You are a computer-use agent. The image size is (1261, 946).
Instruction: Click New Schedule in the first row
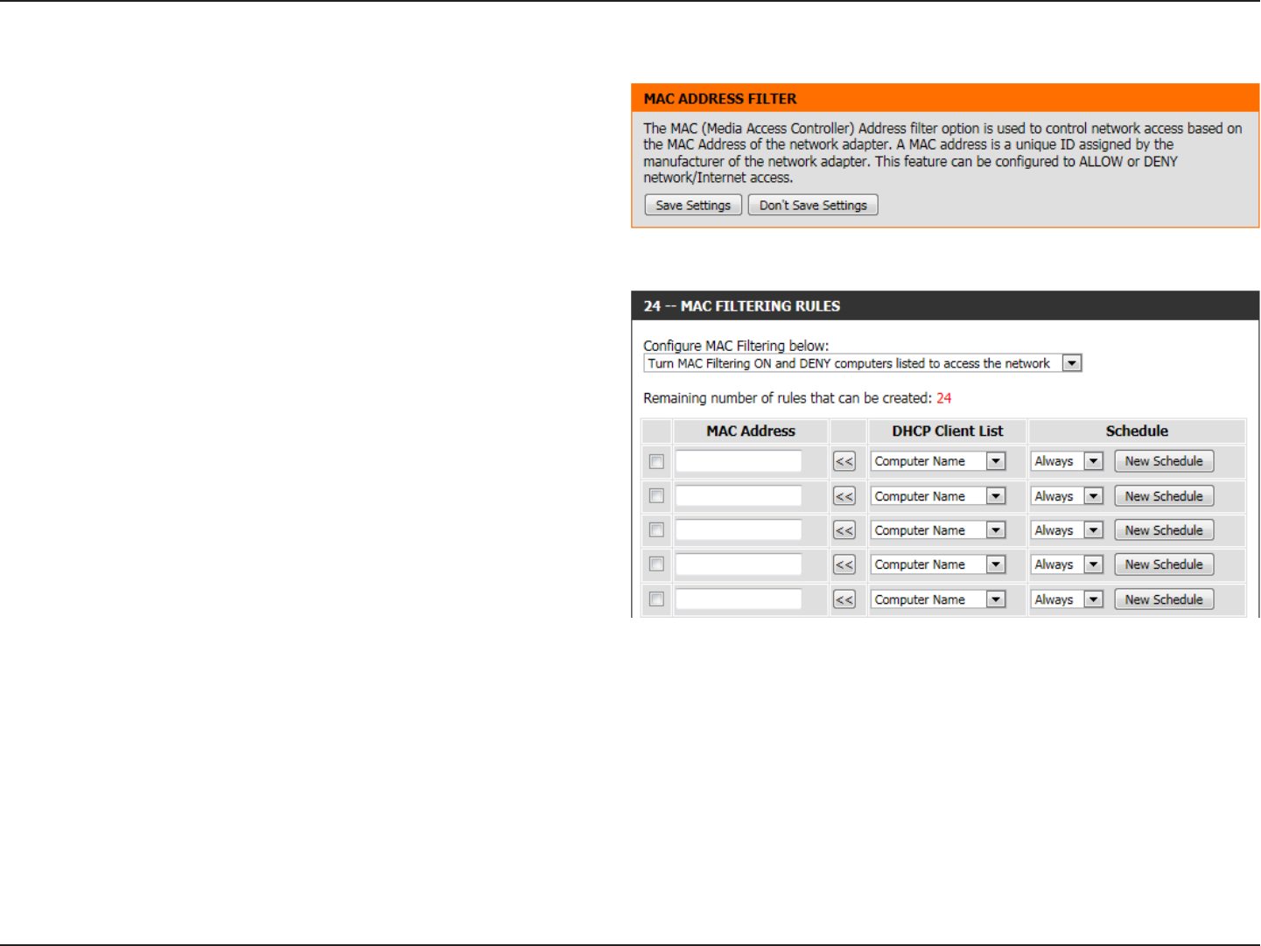1164,461
